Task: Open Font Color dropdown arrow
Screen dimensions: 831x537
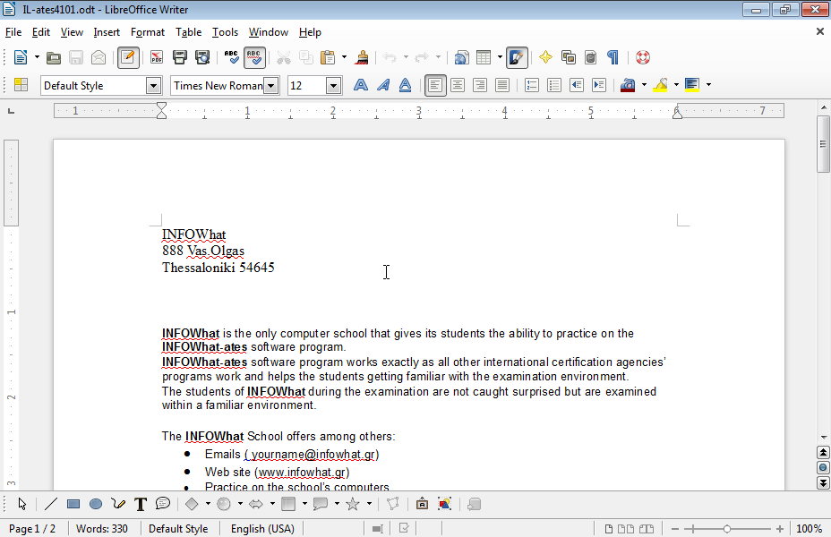Action: pos(644,85)
